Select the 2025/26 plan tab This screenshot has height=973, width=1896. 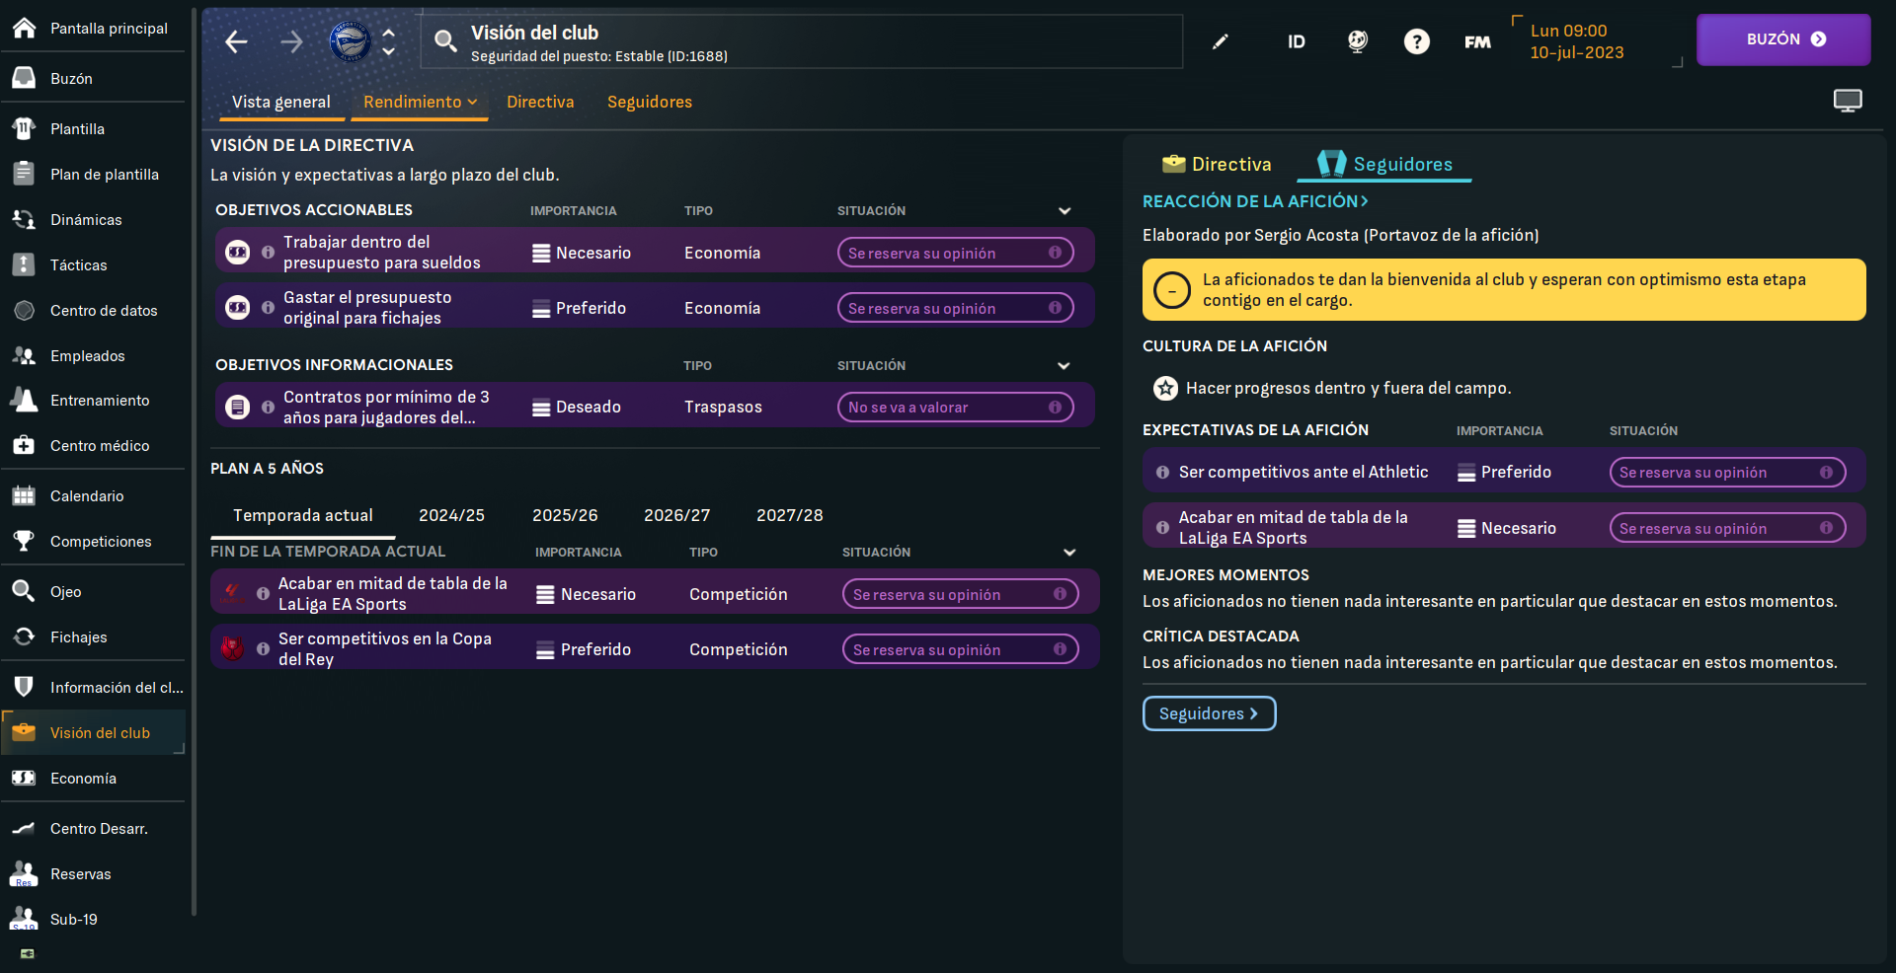(565, 515)
